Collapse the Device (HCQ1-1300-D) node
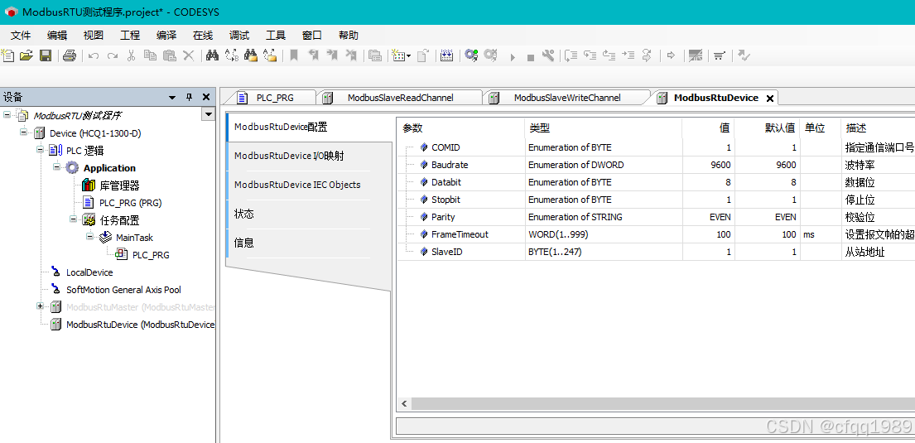 tap(23, 132)
